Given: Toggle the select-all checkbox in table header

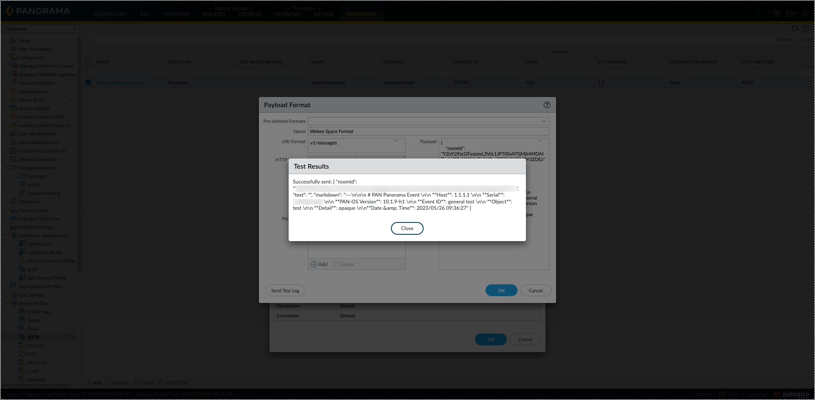Looking at the screenshot, I should (x=88, y=62).
